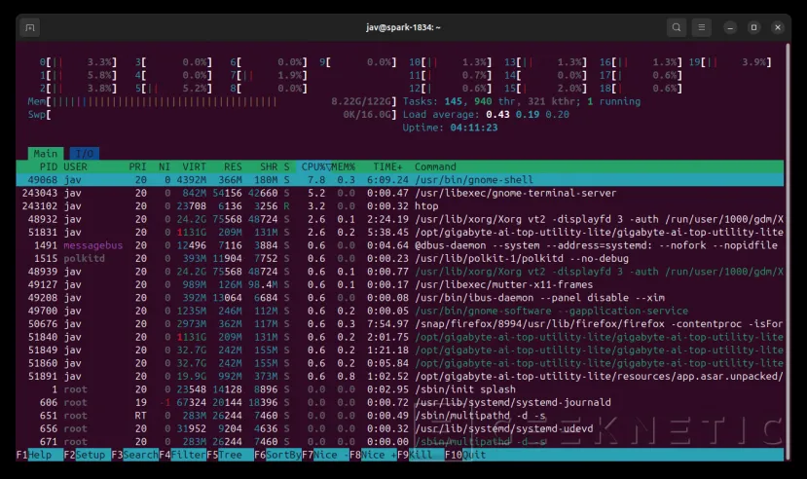Select the htop process row
The width and height of the screenshot is (807, 479).
coord(400,205)
